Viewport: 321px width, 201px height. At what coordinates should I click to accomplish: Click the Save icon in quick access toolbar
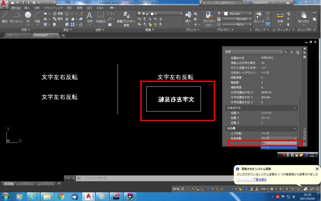click(x=23, y=3)
